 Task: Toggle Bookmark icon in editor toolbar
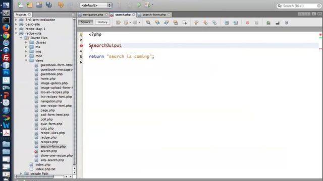pos(214,23)
